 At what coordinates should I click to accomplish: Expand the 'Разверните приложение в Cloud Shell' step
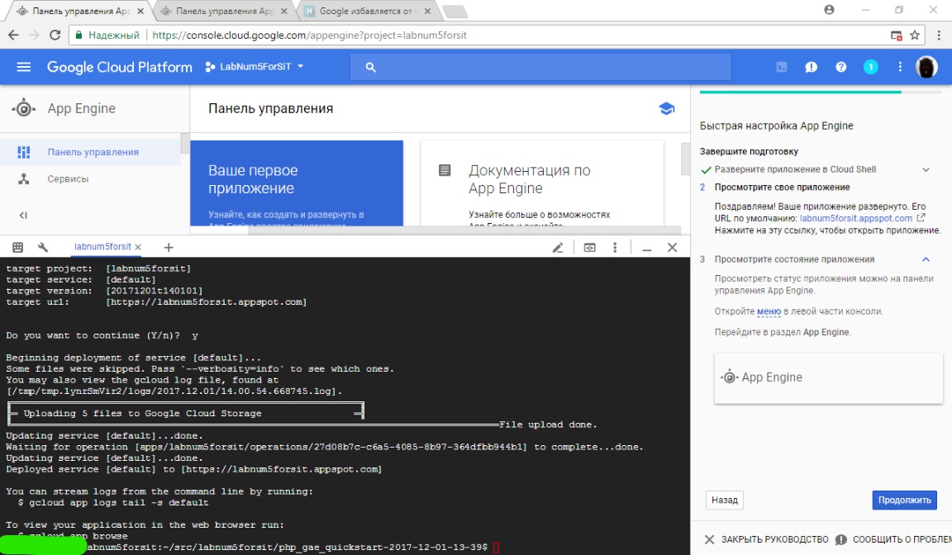[x=926, y=170]
